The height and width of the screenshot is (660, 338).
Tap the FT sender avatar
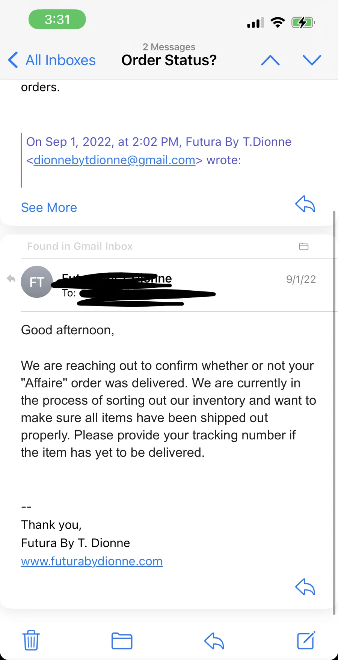click(37, 282)
